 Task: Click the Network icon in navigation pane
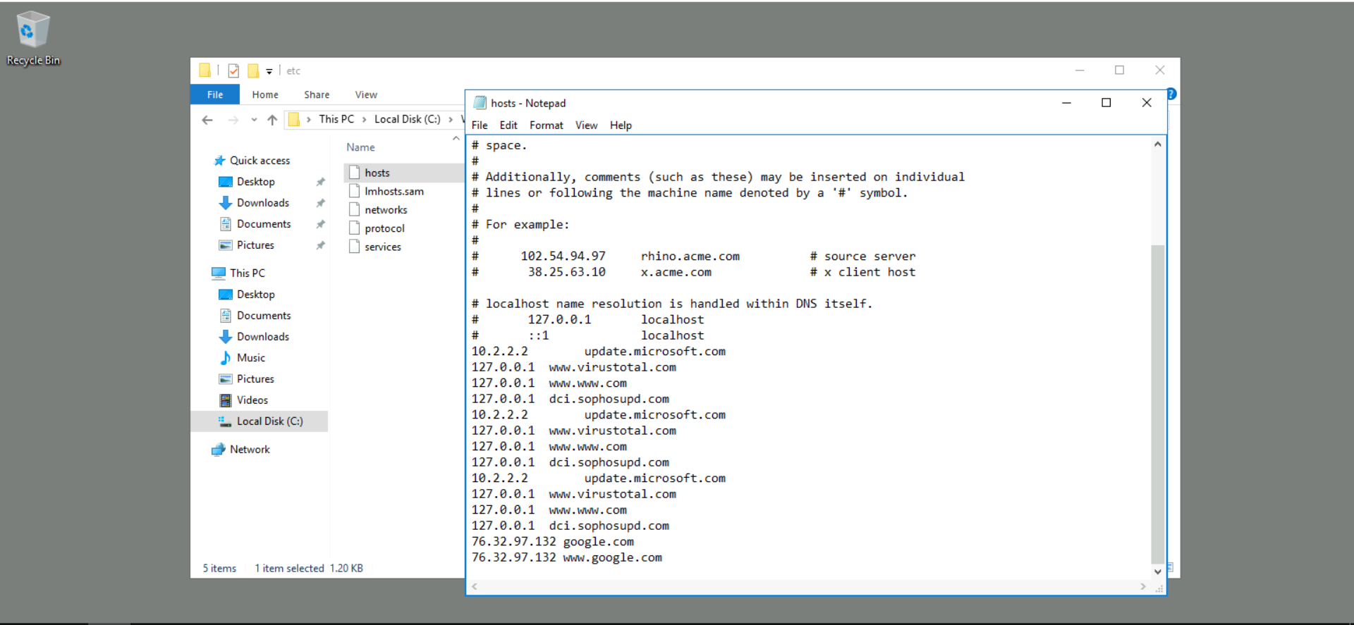pyautogui.click(x=219, y=450)
